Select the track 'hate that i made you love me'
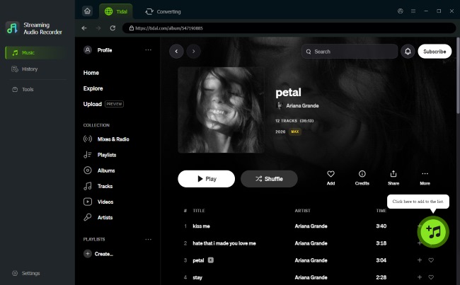Screen dimensions: 460x285 [x=224, y=243]
